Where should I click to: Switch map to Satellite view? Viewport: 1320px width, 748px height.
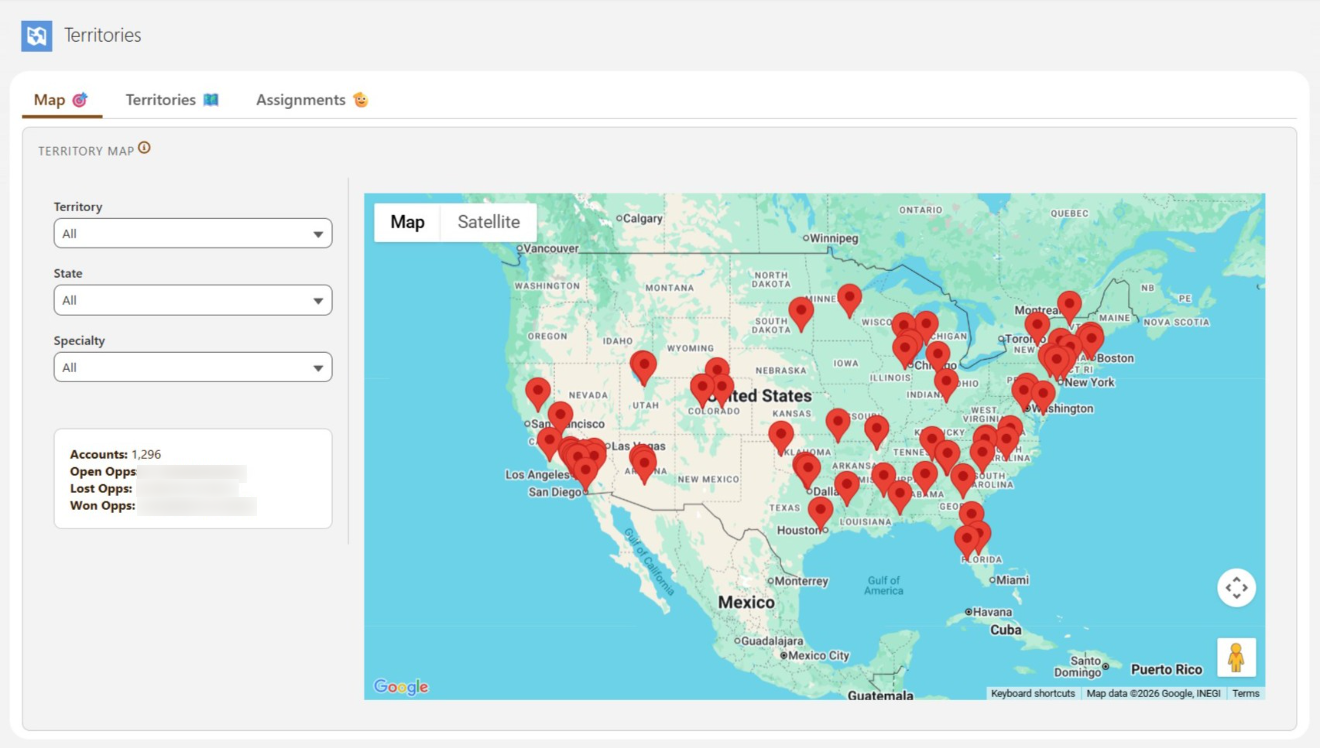click(488, 222)
